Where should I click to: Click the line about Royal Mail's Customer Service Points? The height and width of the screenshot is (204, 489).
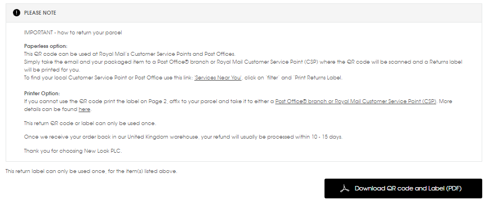130,54
